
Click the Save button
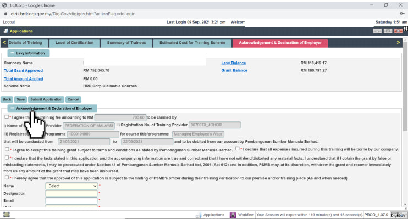tap(20, 99)
